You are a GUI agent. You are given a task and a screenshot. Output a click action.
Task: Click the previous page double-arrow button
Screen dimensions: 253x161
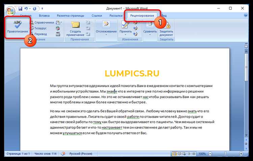[246, 140]
